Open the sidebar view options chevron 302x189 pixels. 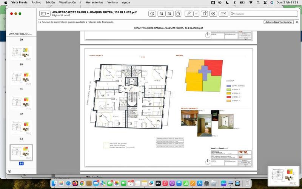click(48, 14)
